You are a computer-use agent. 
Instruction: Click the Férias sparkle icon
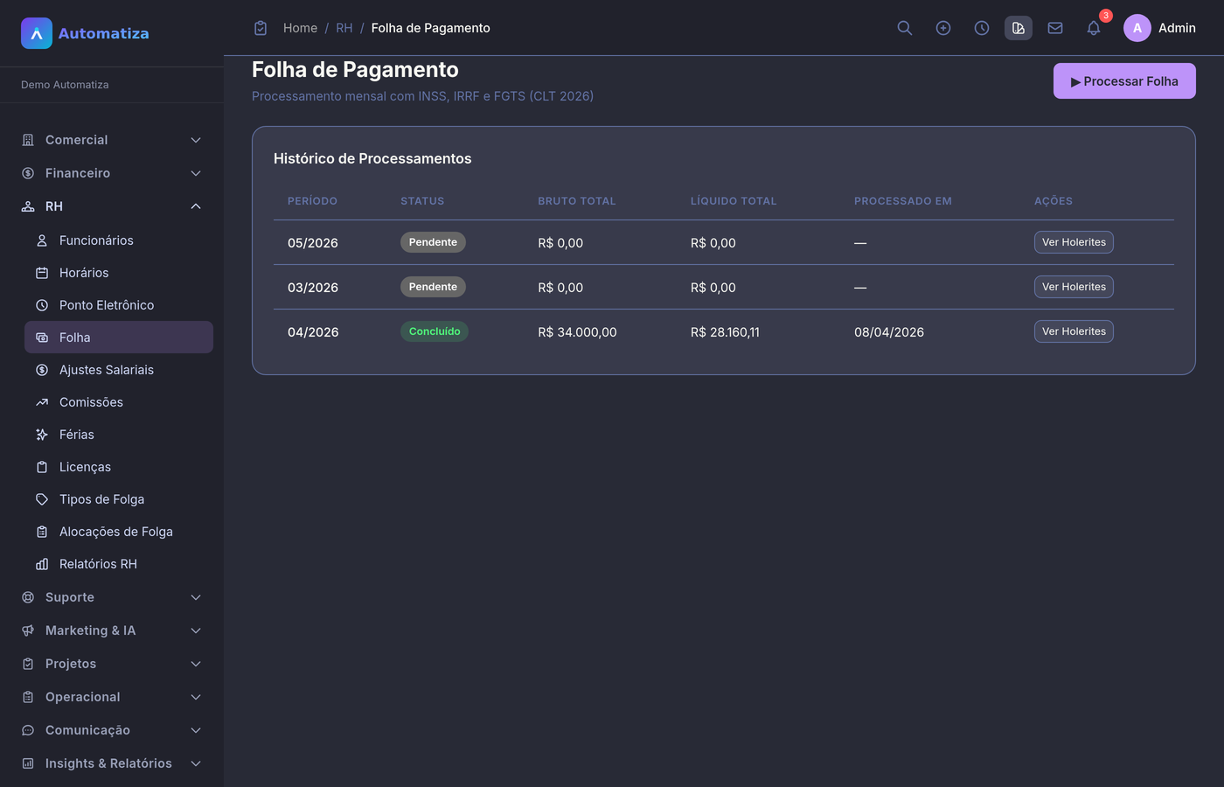[x=42, y=435]
